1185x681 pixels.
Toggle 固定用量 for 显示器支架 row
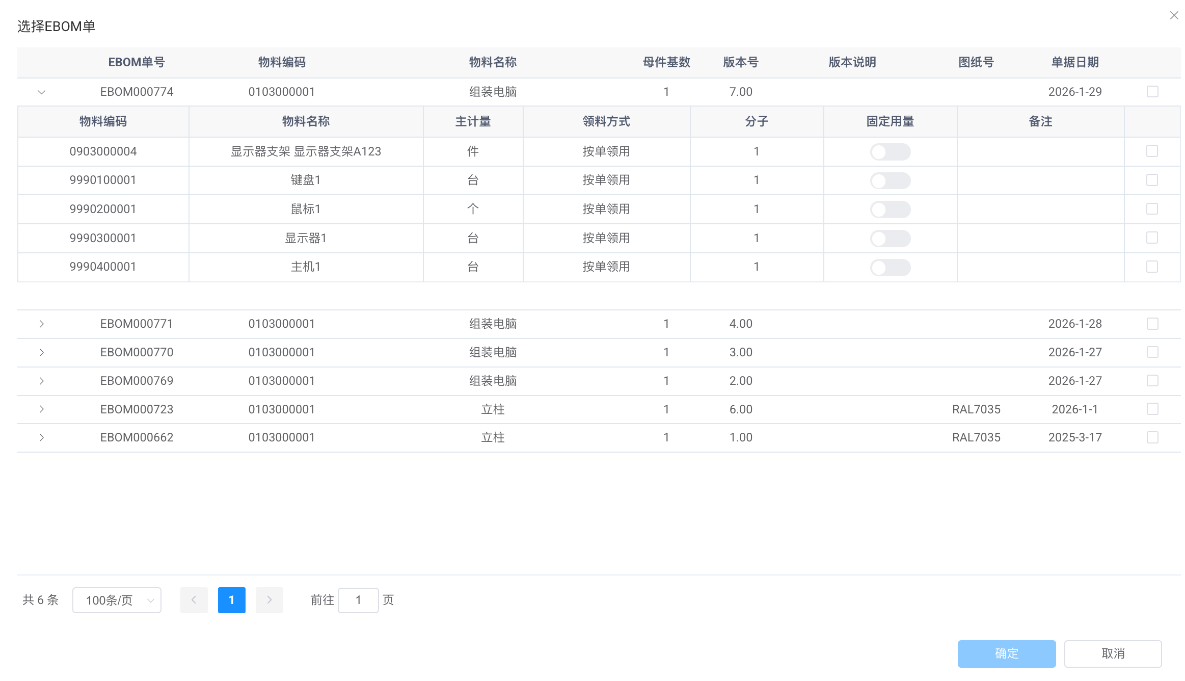point(890,152)
